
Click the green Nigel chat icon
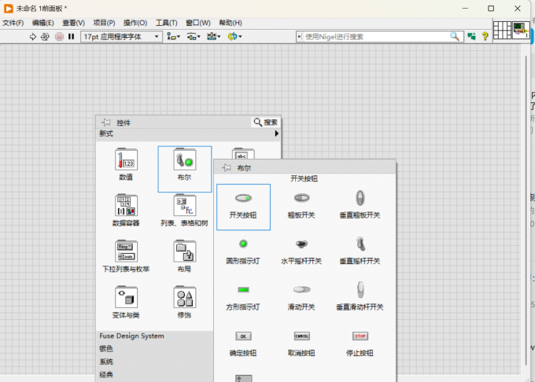point(472,36)
